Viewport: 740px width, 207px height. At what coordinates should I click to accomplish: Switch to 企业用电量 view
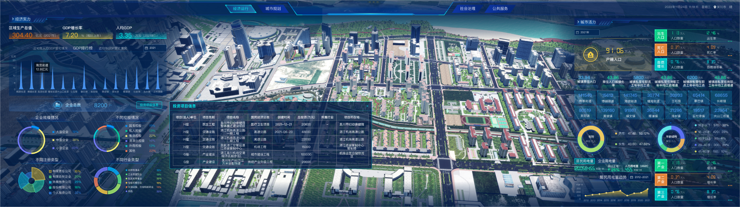click(606, 161)
